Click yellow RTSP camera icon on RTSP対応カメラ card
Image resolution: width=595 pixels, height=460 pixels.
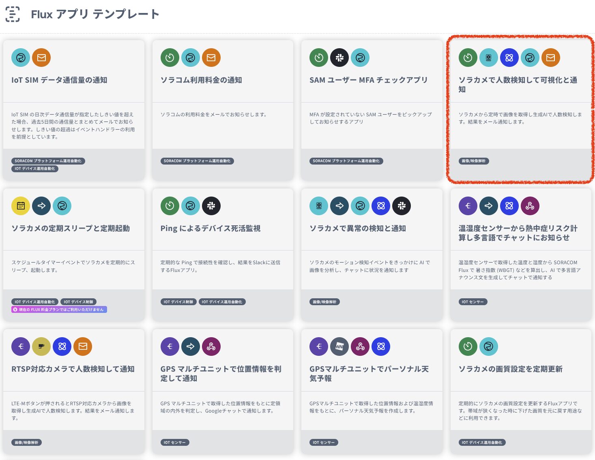(41, 347)
